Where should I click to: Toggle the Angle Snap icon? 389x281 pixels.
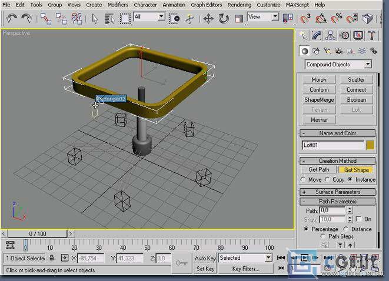click(321, 19)
